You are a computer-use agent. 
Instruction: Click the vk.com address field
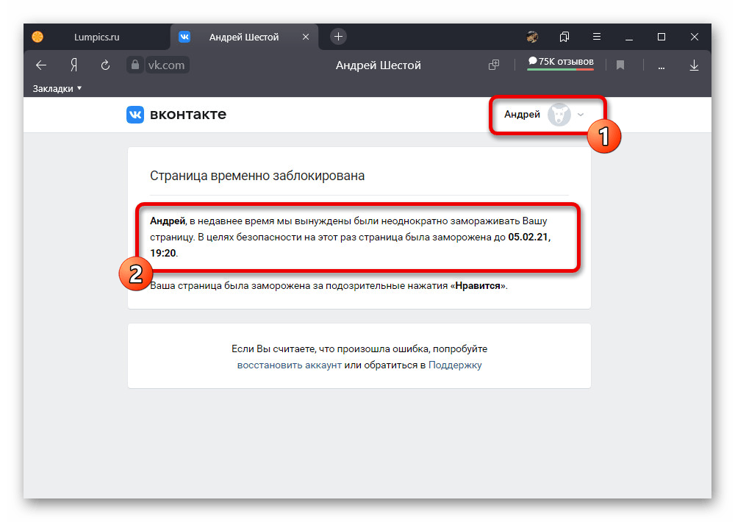coord(166,65)
